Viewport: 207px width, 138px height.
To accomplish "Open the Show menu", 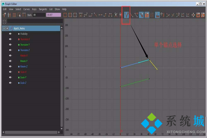I will tap(57, 9).
